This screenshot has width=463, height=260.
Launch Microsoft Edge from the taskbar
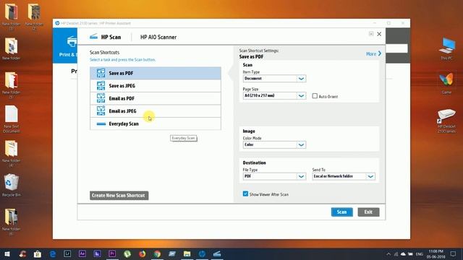tap(53, 253)
